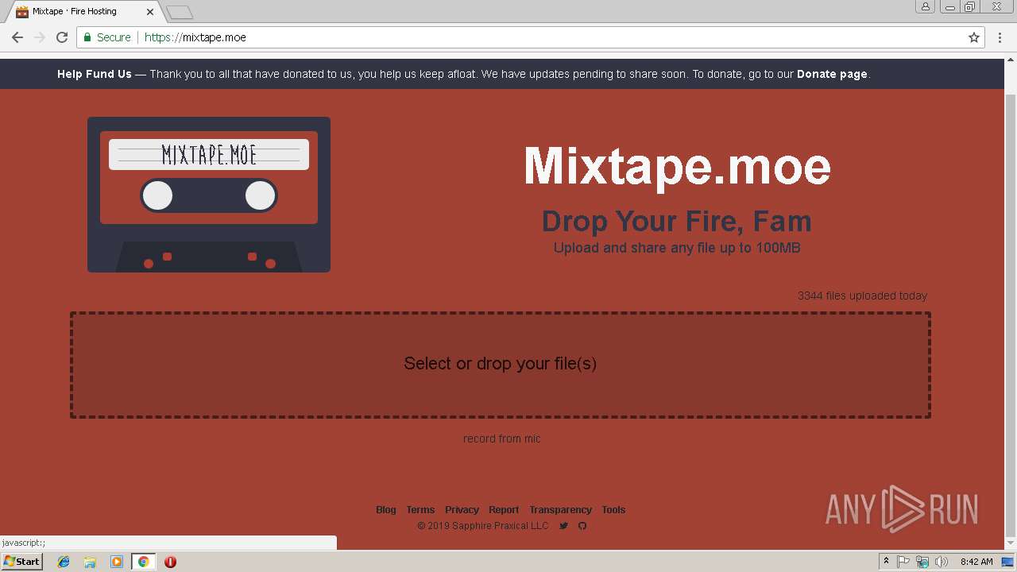Open the Blog footer link
This screenshot has height=572, width=1017.
[386, 510]
